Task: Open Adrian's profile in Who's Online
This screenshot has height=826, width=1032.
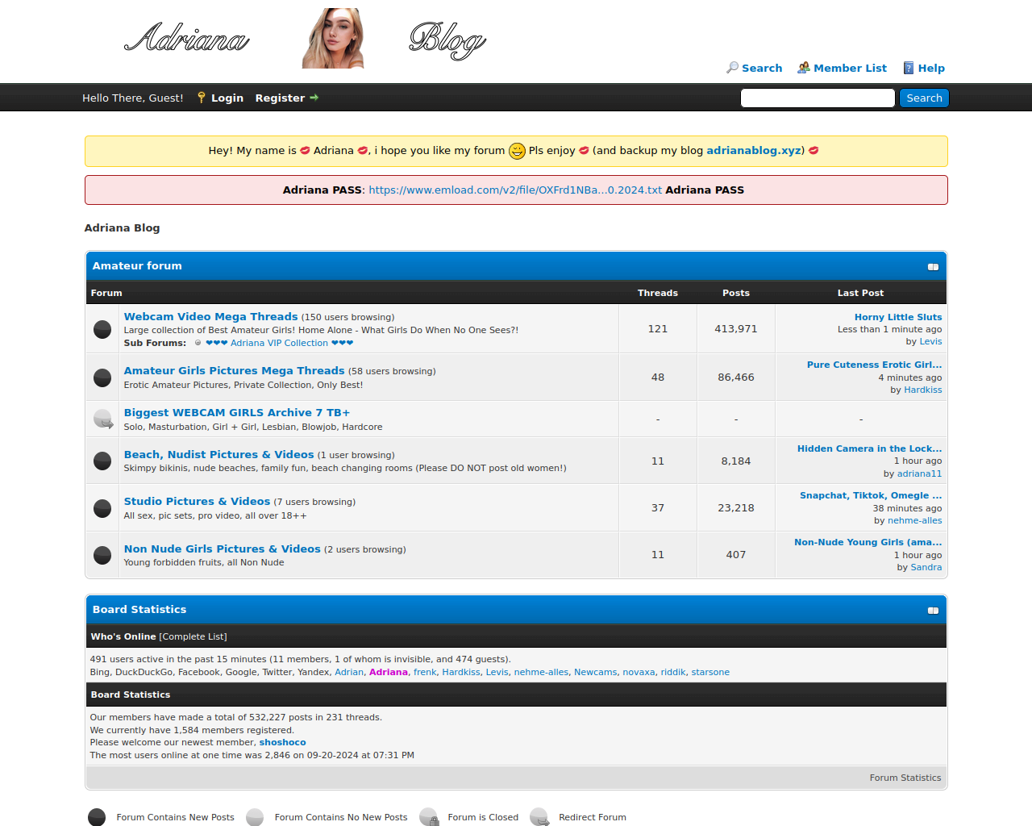Action: [349, 672]
